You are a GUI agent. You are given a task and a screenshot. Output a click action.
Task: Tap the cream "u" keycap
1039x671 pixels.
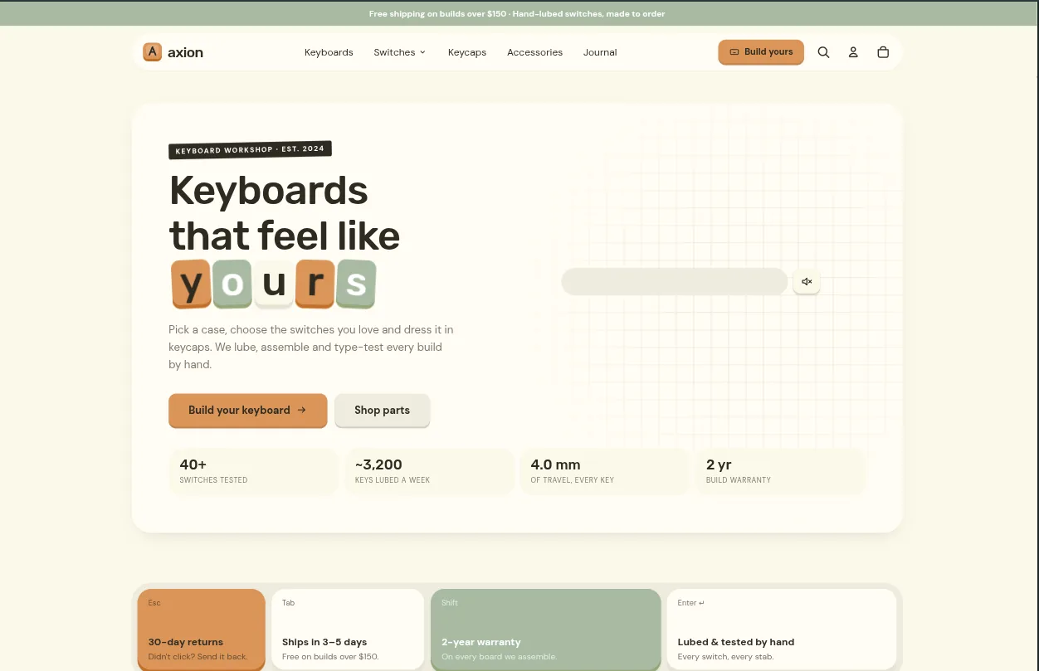click(274, 284)
